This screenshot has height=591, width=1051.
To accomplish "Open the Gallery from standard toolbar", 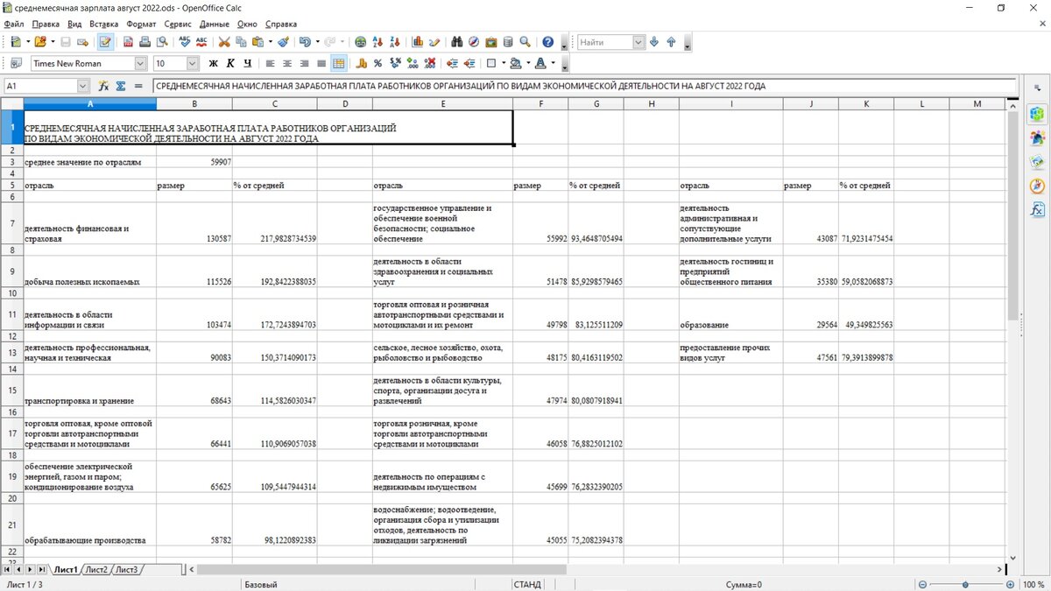I will click(490, 42).
